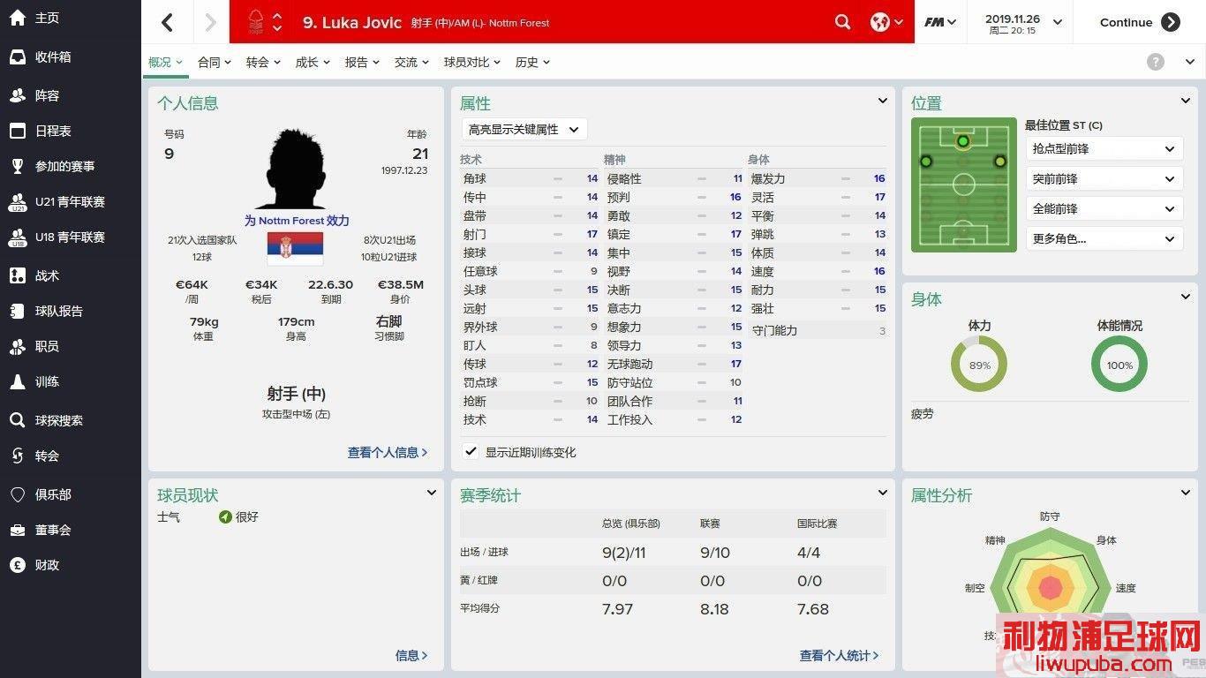Click the 球探搜索 magnifier icon

18,420
